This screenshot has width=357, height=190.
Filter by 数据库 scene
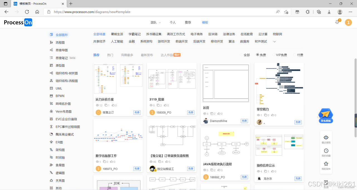tap(245, 41)
